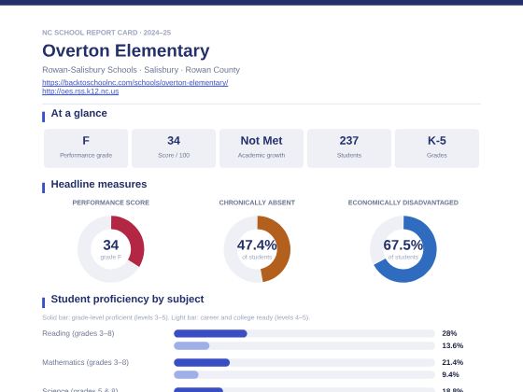523x392 pixels.
Task: Click the Reading (grades 3–8) label
Action: (78, 333)
